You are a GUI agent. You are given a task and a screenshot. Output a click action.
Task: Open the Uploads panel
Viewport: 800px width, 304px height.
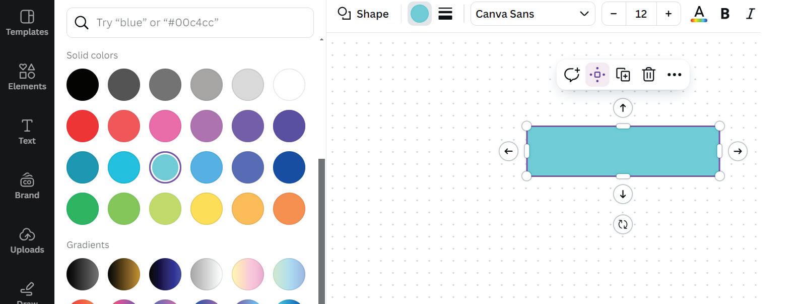[x=27, y=240]
